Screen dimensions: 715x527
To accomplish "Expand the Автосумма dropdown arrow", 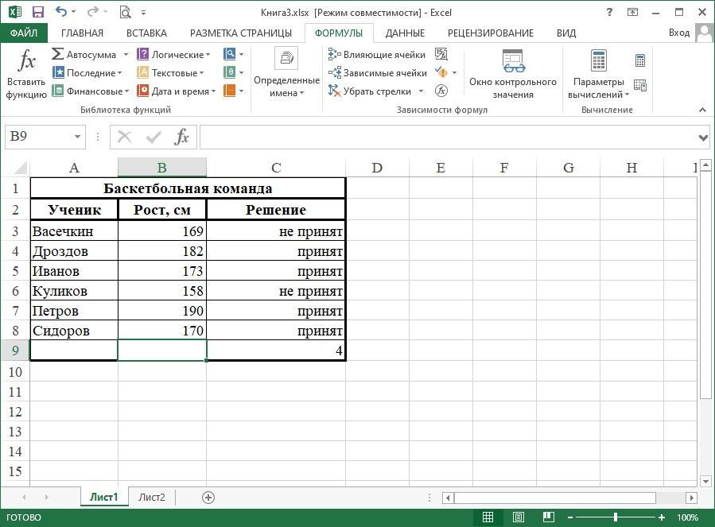I will click(124, 55).
